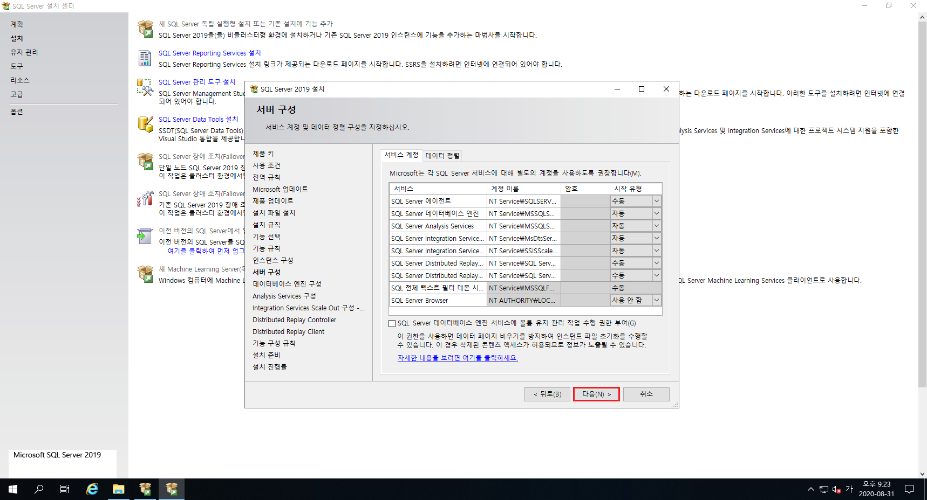The height and width of the screenshot is (500, 927).
Task: Open File Explorer from the taskbar
Action: 119,489
